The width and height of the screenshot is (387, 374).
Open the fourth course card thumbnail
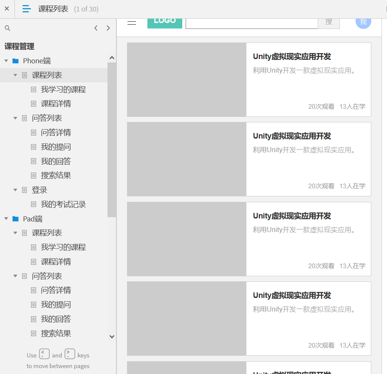point(186,318)
